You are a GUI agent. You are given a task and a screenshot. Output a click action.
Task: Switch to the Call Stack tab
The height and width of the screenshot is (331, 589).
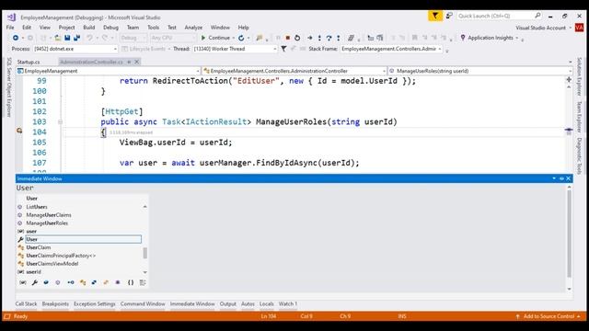pos(26,304)
